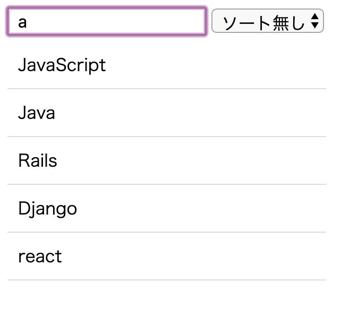Click the word JavaScript in first row
This screenshot has width=341, height=323.
pyautogui.click(x=62, y=65)
